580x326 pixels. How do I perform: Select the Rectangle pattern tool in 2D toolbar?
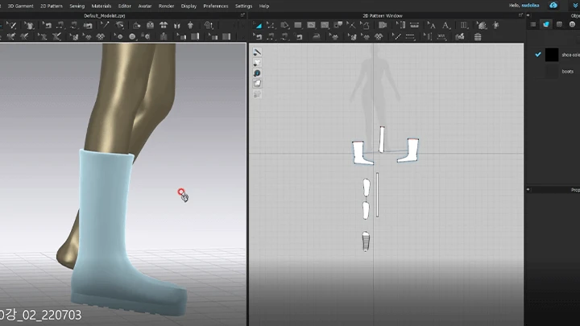[x=298, y=25]
